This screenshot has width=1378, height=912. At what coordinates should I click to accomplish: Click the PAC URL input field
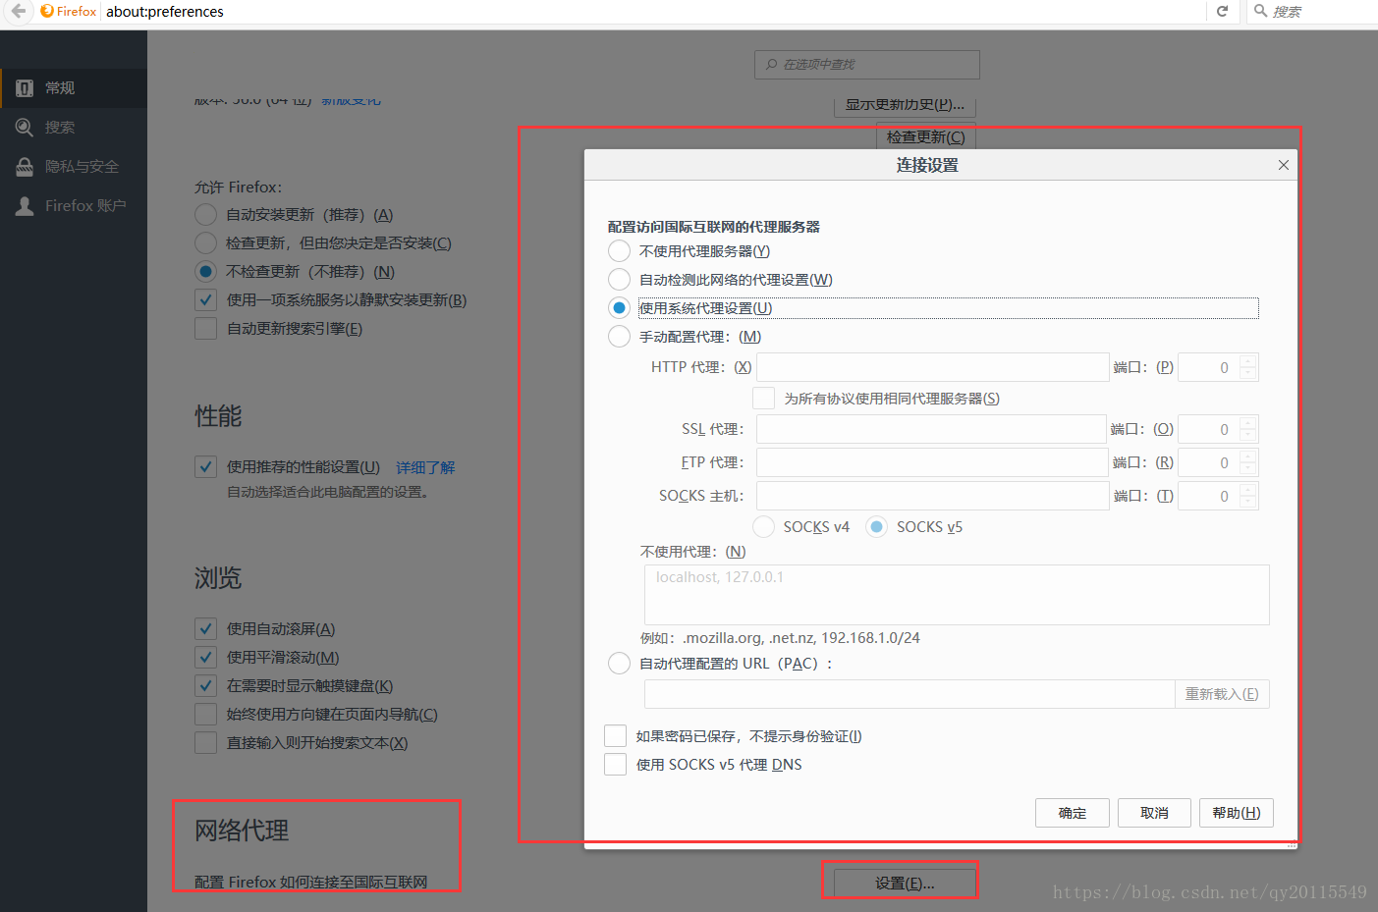coord(909,694)
